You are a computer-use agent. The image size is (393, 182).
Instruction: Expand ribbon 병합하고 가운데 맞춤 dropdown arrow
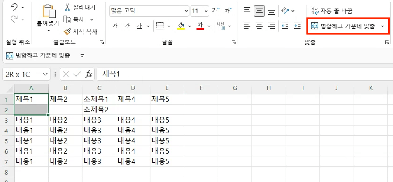382,26
